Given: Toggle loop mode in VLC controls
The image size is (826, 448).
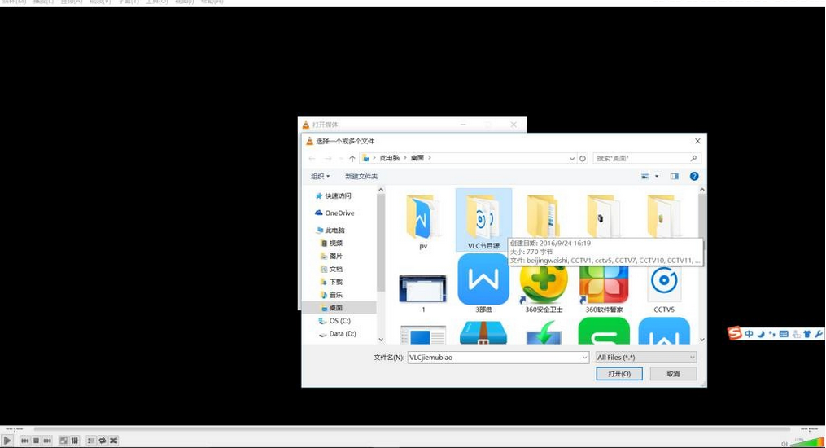Looking at the screenshot, I should tap(103, 441).
